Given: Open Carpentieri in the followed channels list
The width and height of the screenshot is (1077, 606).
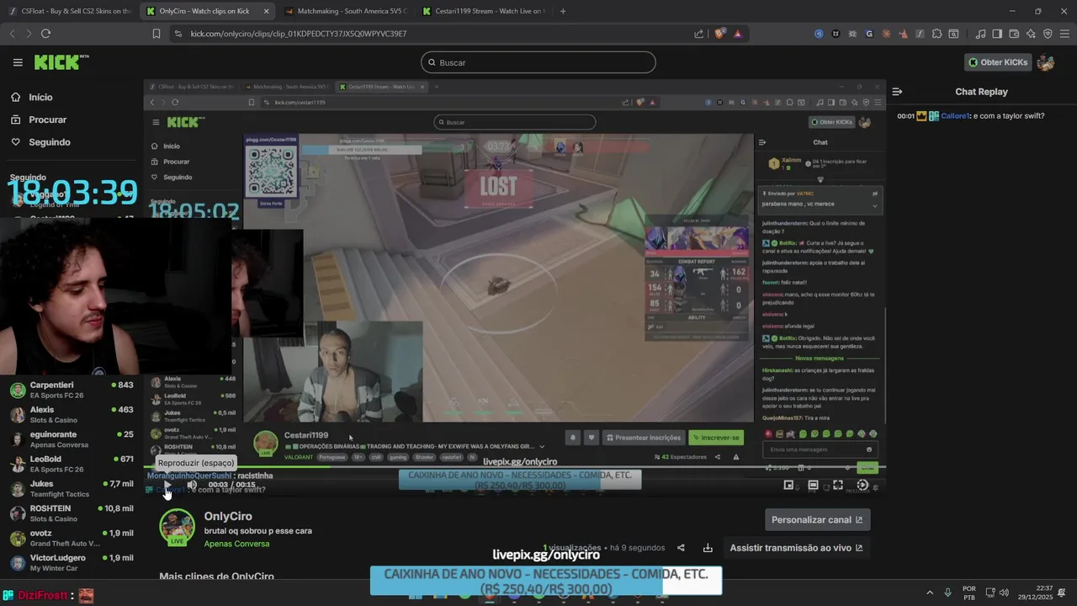Looking at the screenshot, I should point(72,390).
